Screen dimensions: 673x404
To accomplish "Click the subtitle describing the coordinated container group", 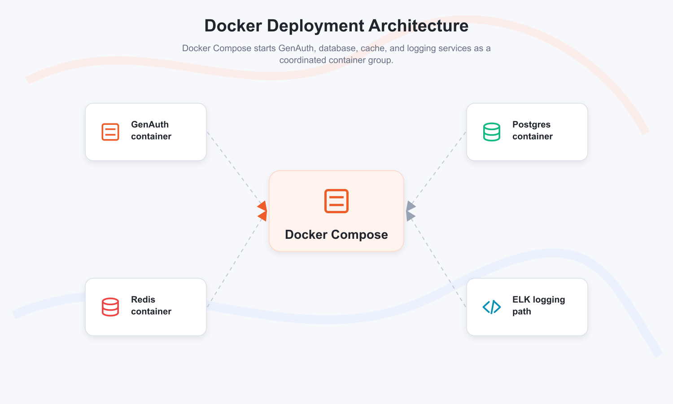I will [x=336, y=54].
